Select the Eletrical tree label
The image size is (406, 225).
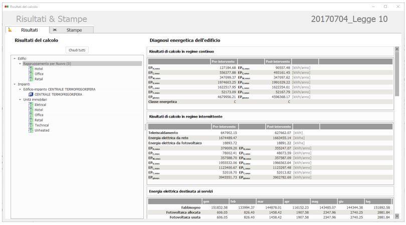[x=41, y=104]
